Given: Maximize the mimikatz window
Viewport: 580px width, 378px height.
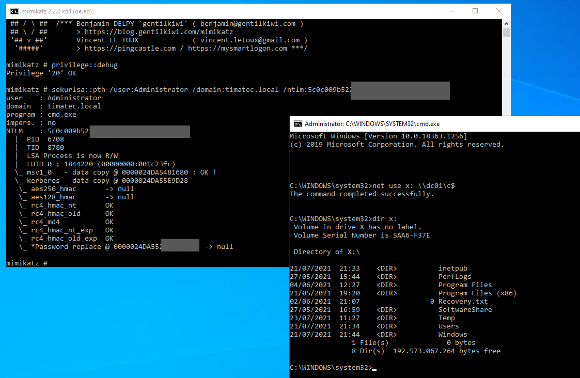Looking at the screenshot, I should click(x=475, y=11).
